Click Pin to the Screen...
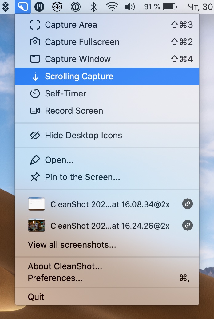This screenshot has height=319, width=214. point(82,177)
